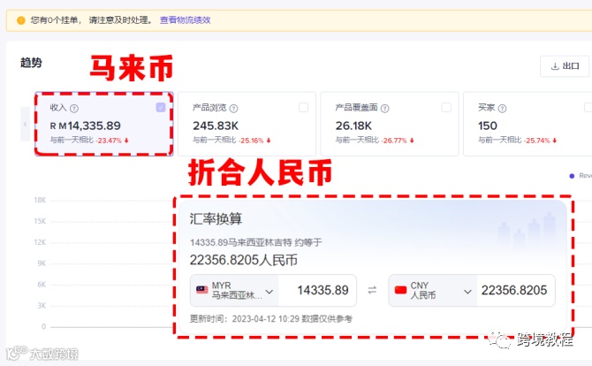
Task: Open the MYR currency dropdown
Action: point(234,291)
